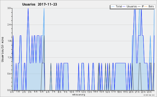Click the 'wikiscan.org' label below the chart

78,95
